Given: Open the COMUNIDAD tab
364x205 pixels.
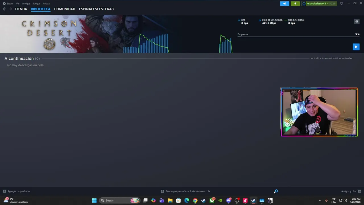Looking at the screenshot, I should tap(65, 9).
